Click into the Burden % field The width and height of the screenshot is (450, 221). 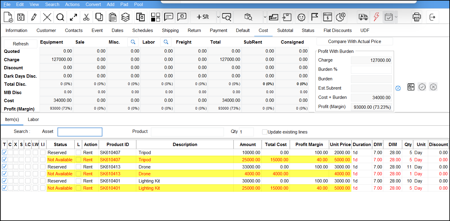pos(371,70)
